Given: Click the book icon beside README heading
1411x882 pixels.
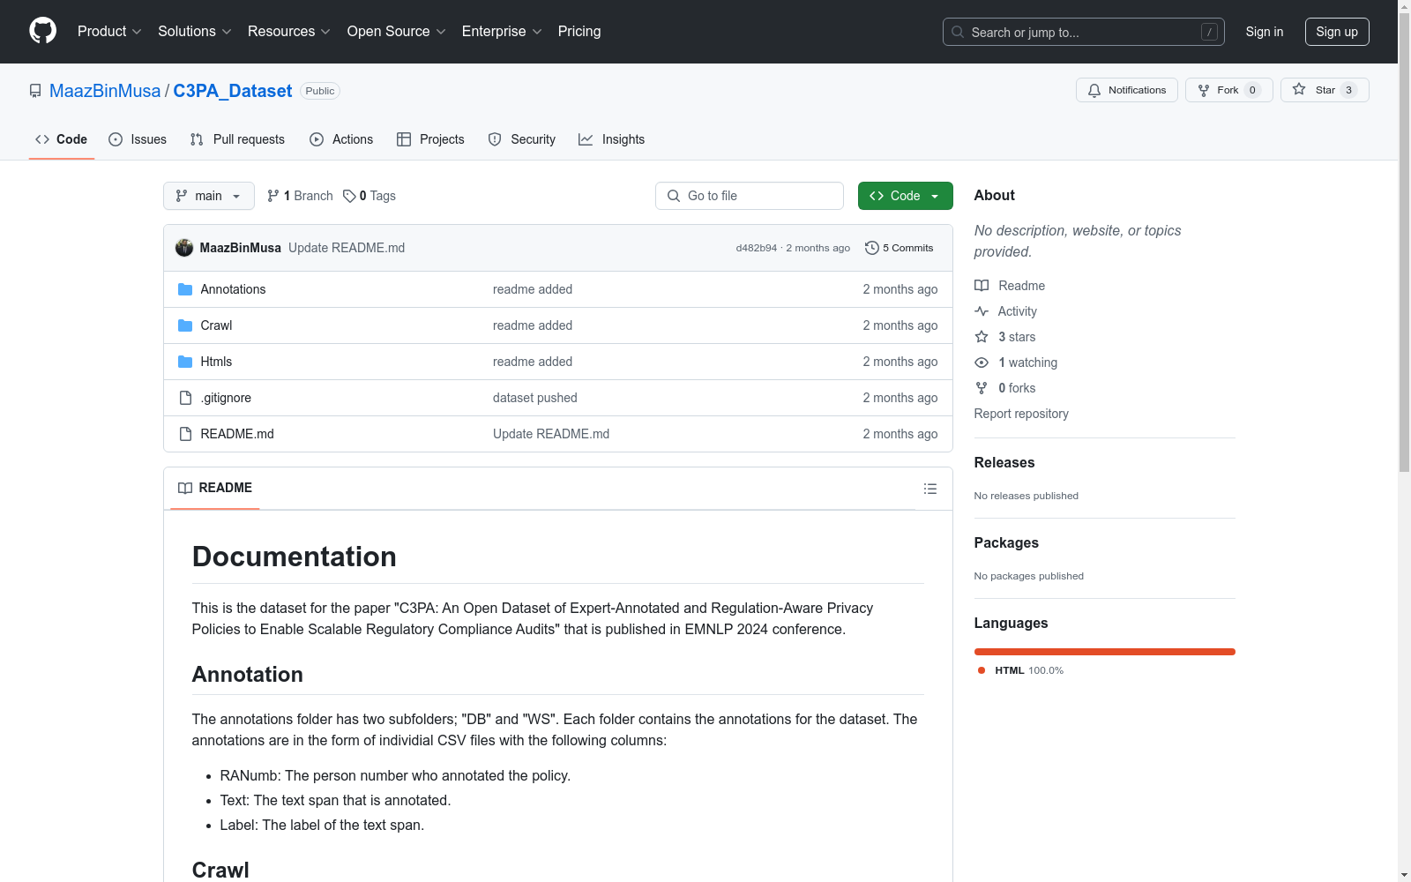Looking at the screenshot, I should click(185, 488).
